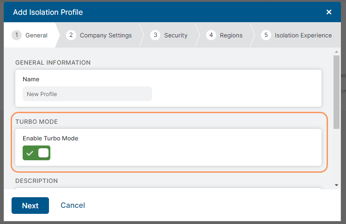Go to the Security step

(x=176, y=35)
